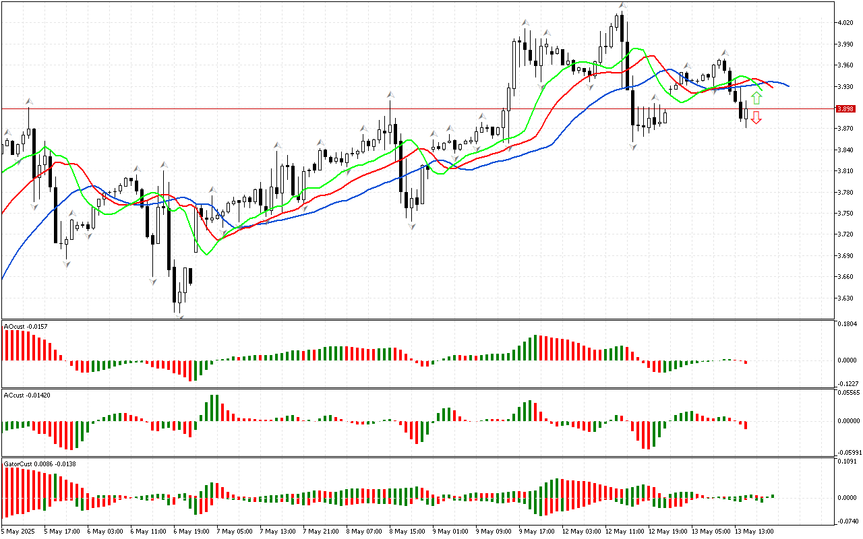Click the 13 May 13:00 time label

754,532
